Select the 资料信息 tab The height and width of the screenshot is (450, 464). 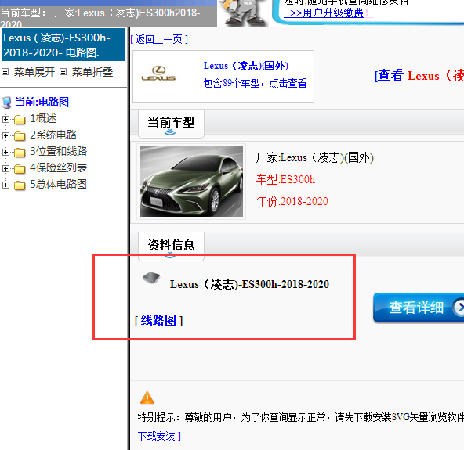(171, 246)
